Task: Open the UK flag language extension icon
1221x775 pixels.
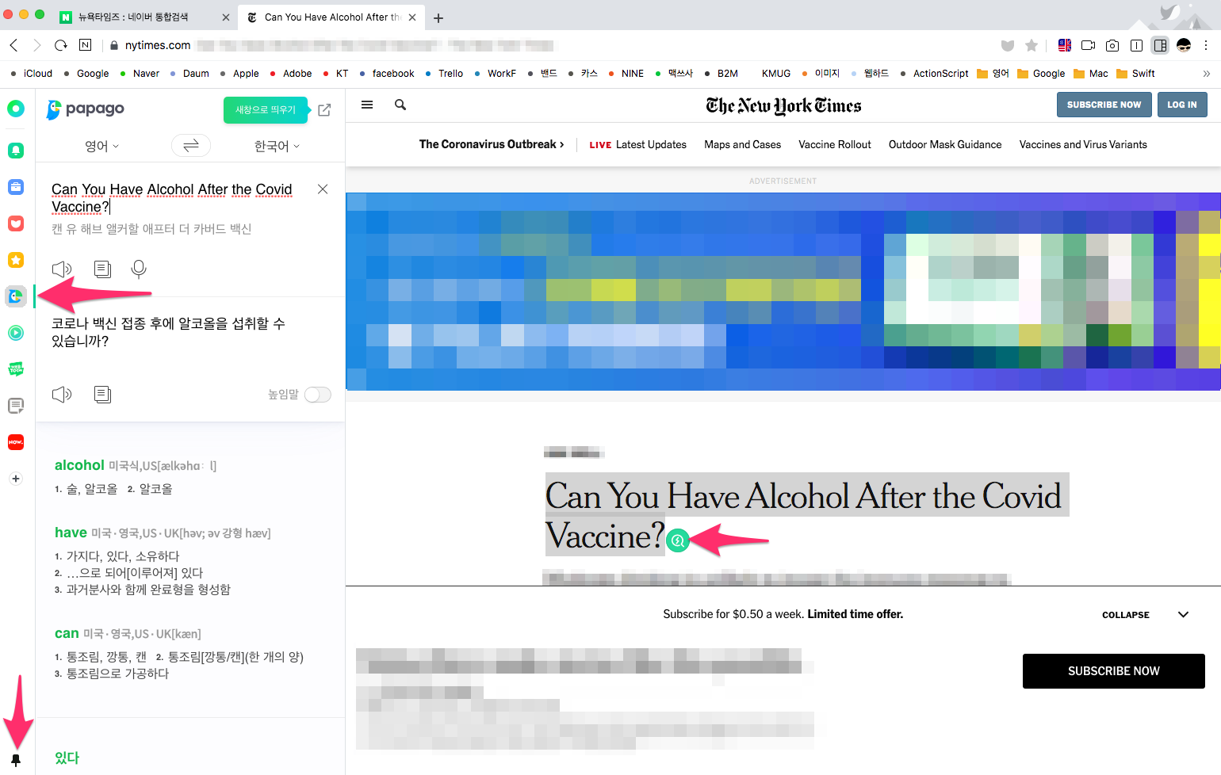Action: pyautogui.click(x=1065, y=45)
